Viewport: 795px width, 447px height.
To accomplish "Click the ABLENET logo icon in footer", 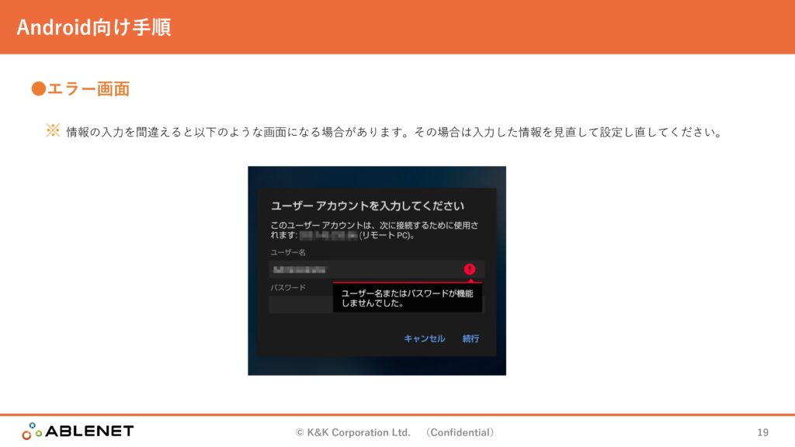I will 32,431.
